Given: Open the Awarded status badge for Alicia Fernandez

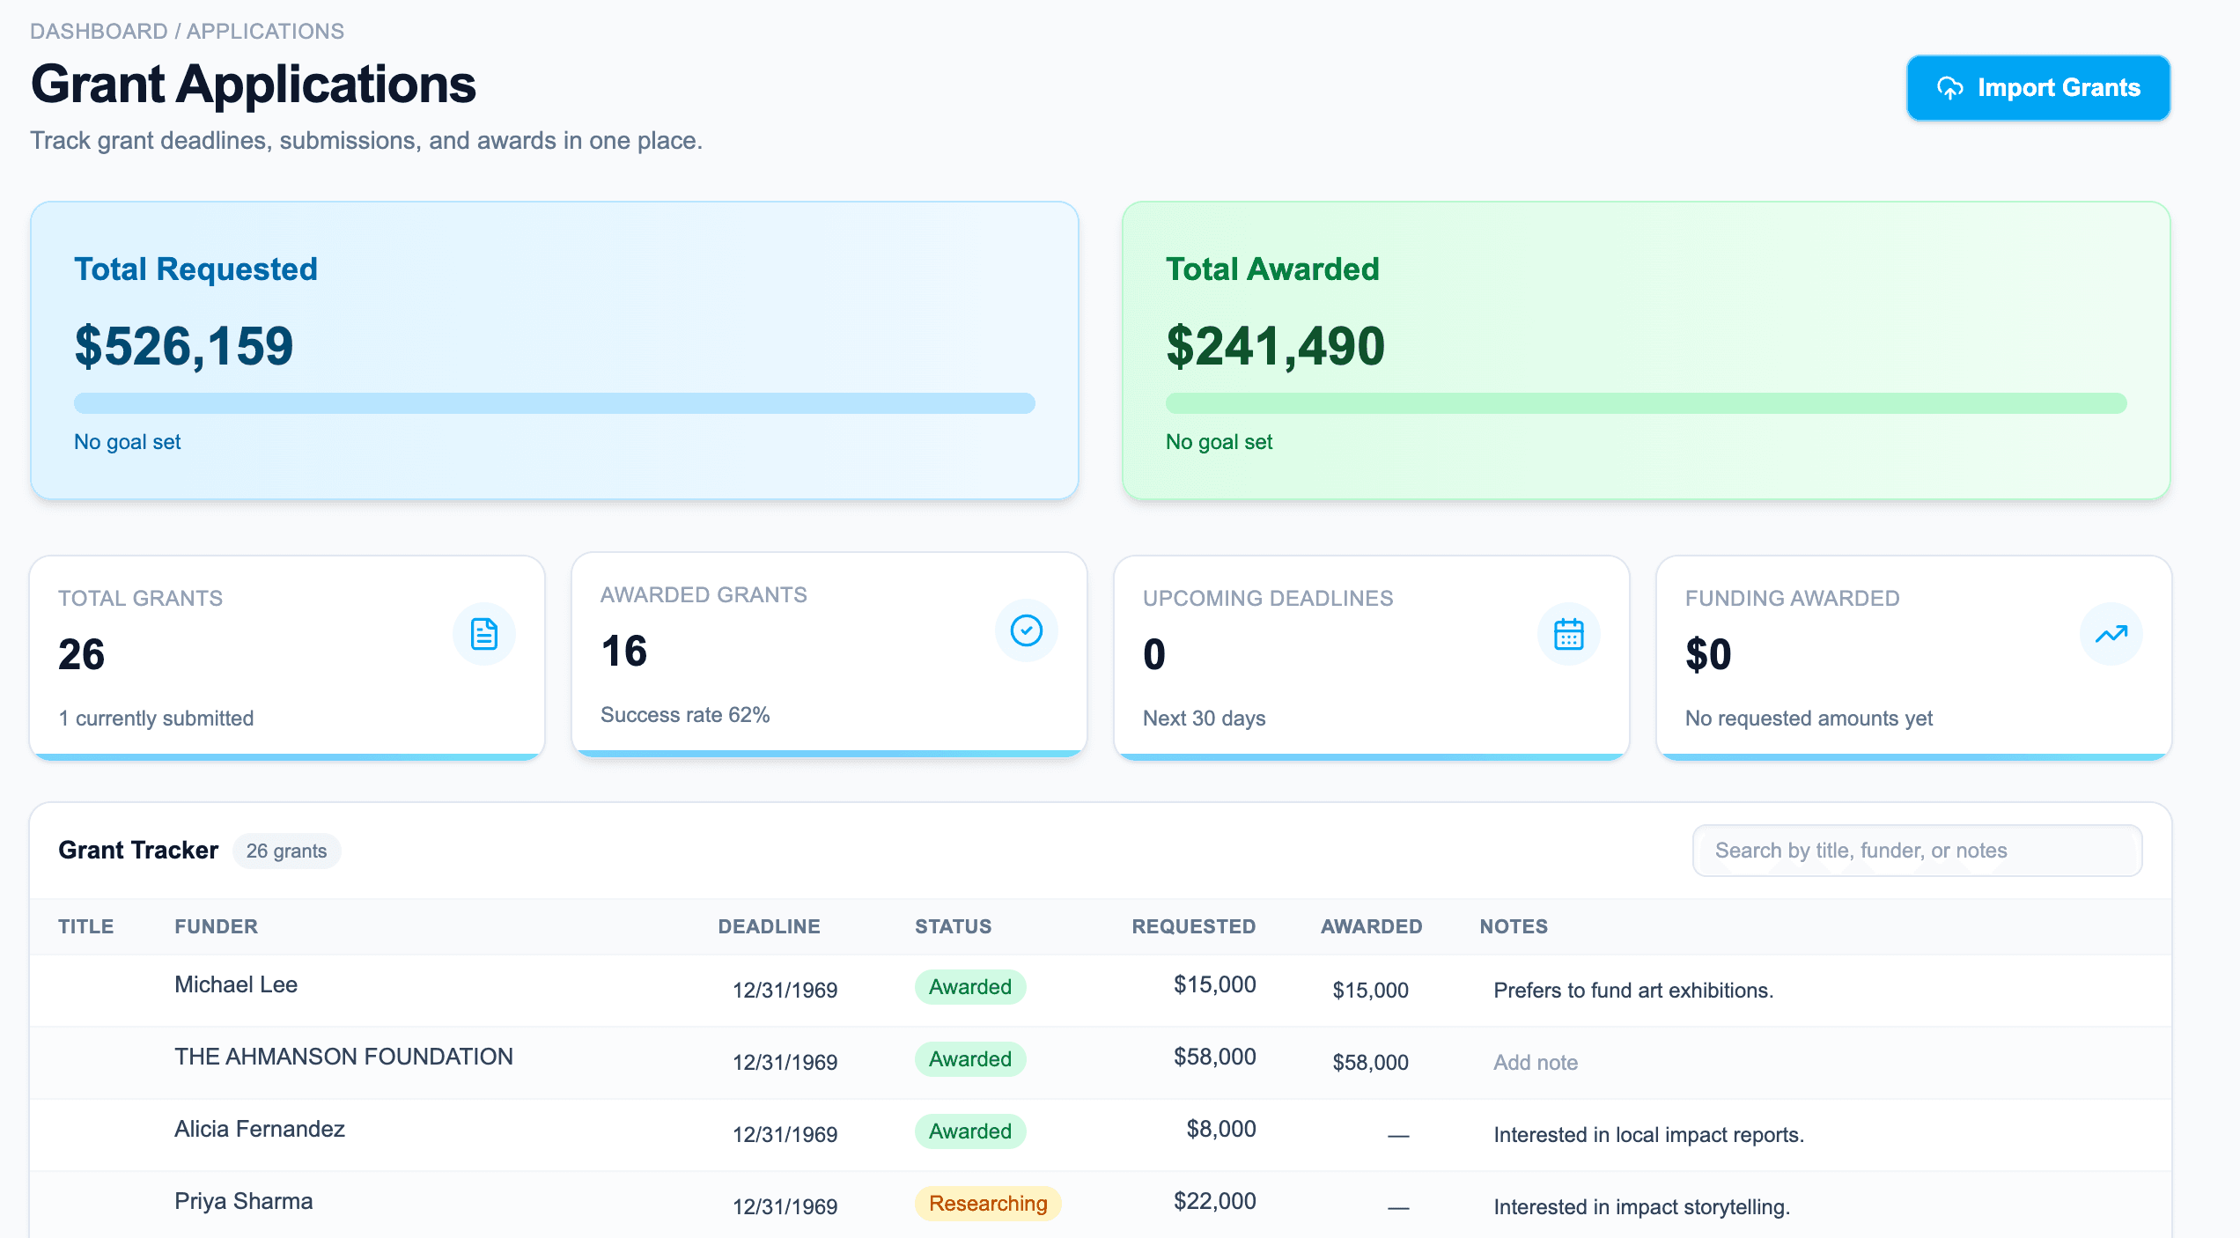Looking at the screenshot, I should point(970,1131).
